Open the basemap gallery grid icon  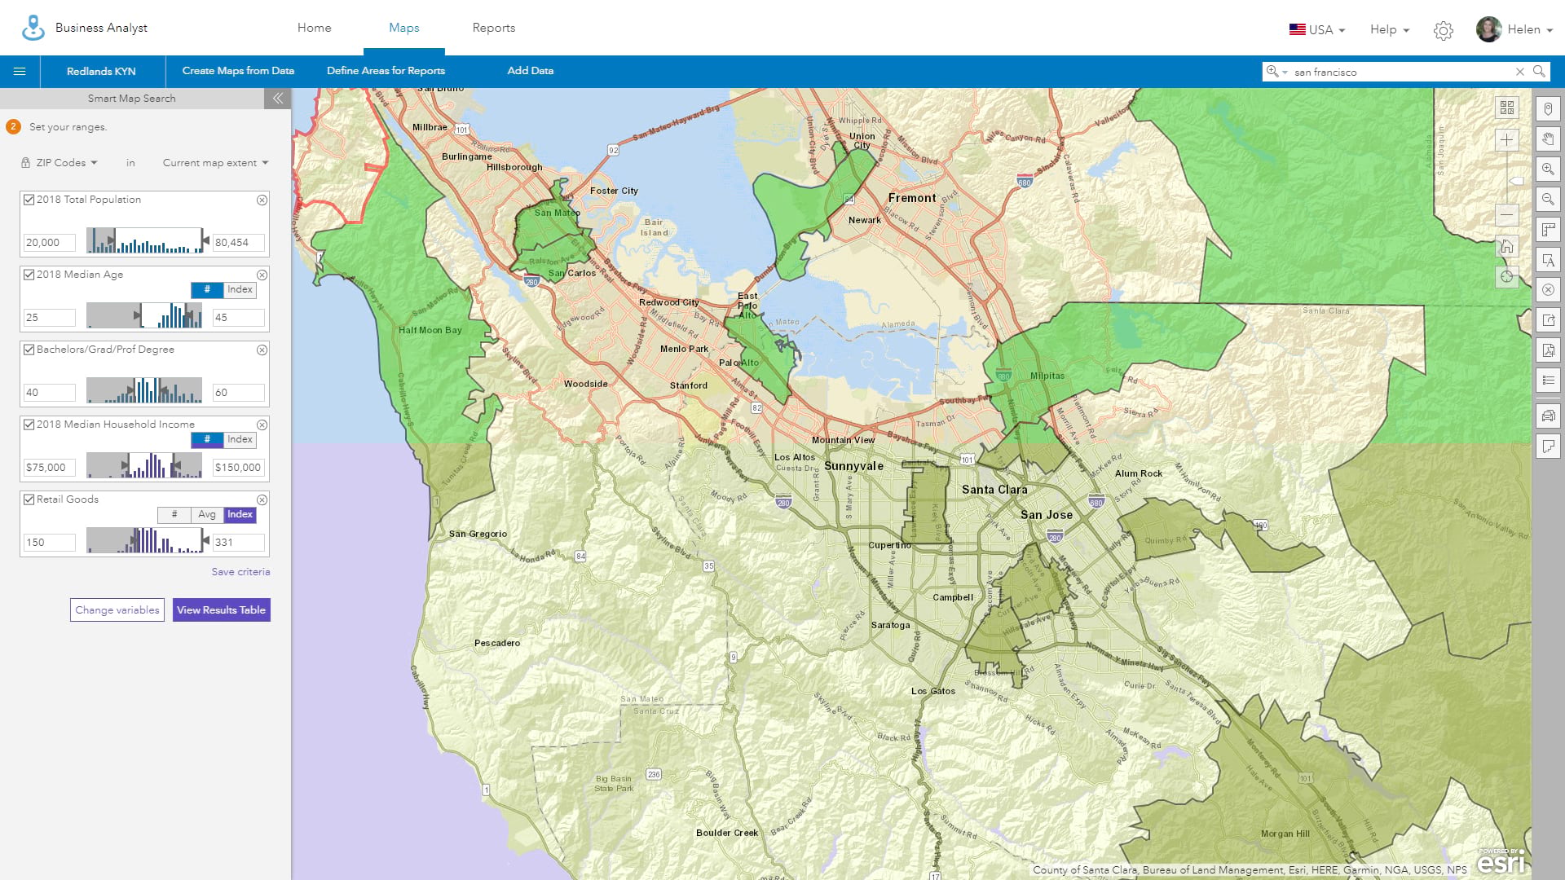(x=1506, y=108)
